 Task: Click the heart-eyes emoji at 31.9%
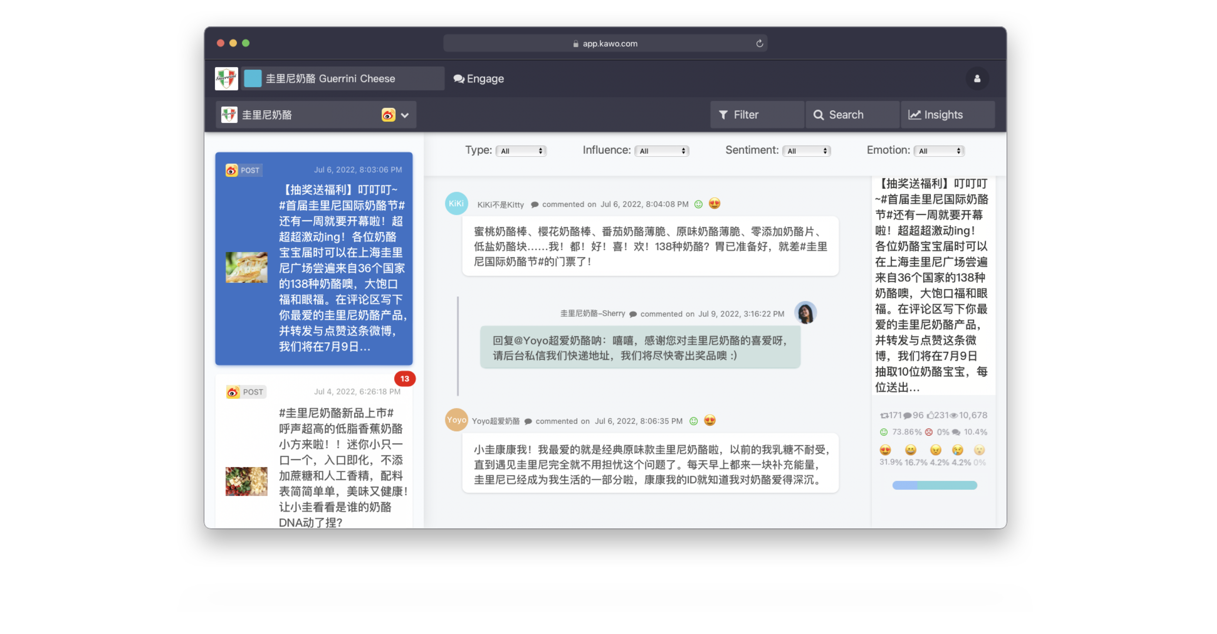[885, 450]
